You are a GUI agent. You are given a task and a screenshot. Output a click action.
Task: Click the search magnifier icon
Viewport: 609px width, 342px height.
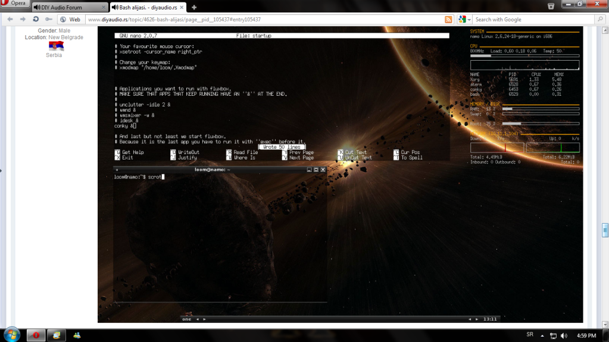(599, 20)
